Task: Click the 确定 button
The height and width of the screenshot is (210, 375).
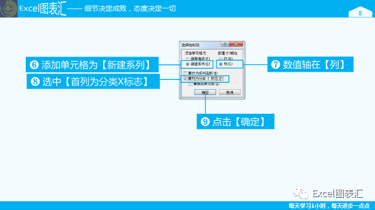Action: coord(205,92)
